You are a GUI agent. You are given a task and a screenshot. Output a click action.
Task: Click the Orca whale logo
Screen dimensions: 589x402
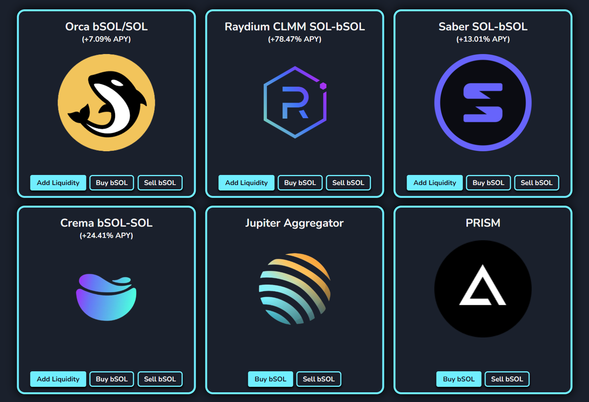point(106,103)
